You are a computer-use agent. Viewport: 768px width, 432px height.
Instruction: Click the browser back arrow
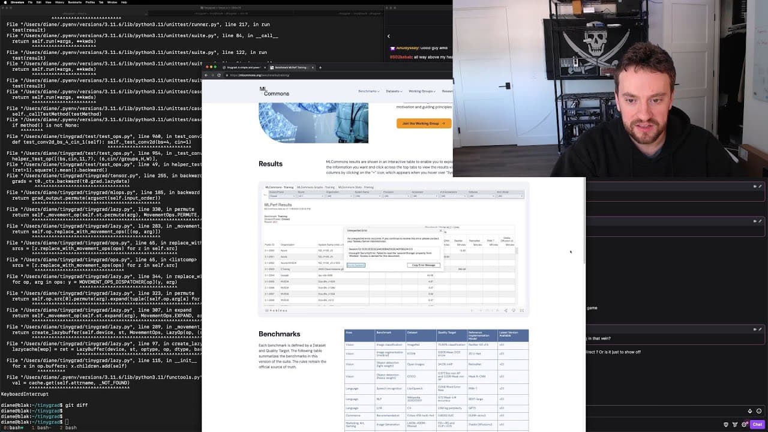coord(206,75)
